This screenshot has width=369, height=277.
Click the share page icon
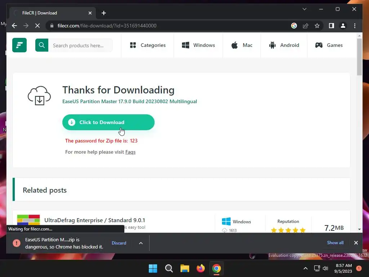point(306,26)
